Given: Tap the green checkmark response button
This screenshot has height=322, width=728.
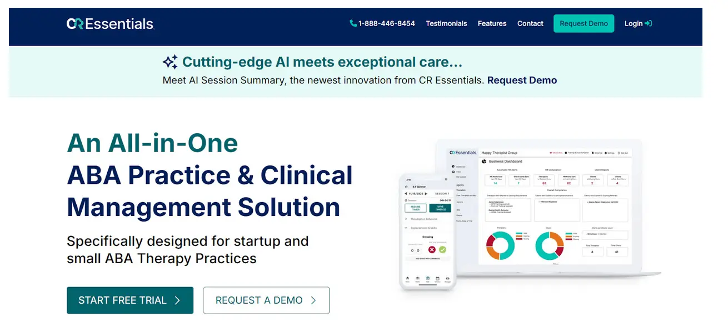Looking at the screenshot, I should click(442, 250).
